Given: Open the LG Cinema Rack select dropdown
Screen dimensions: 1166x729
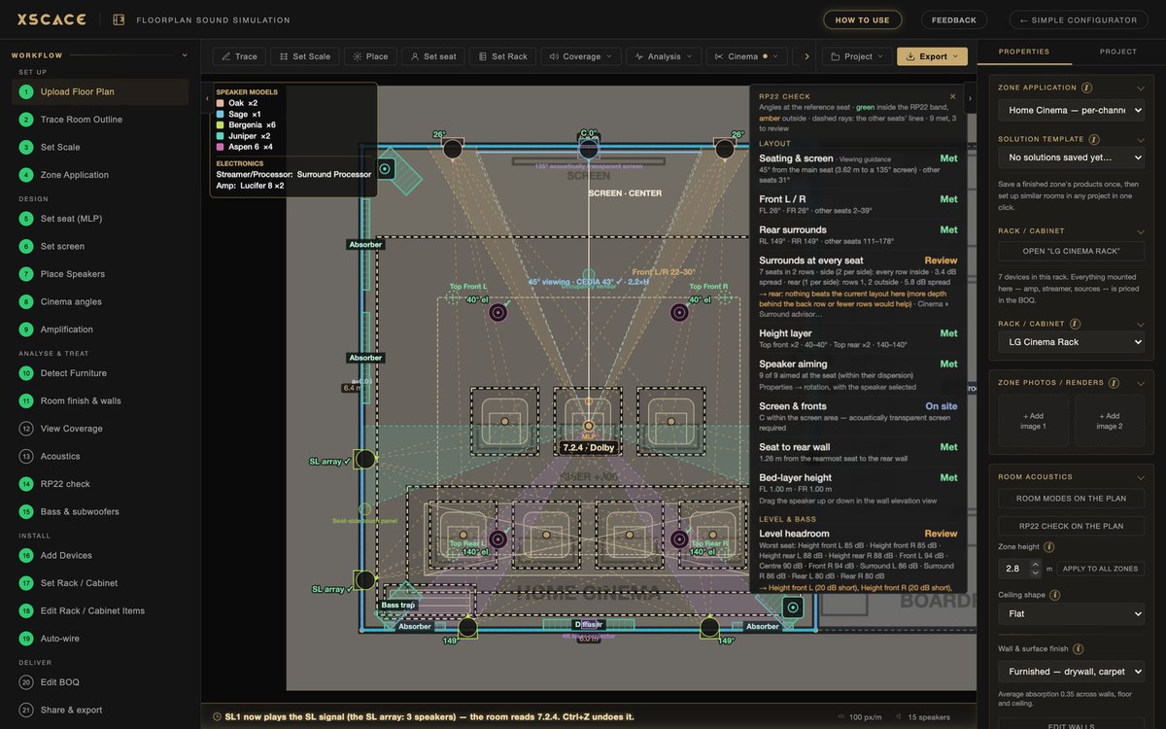Looking at the screenshot, I should [x=1071, y=342].
